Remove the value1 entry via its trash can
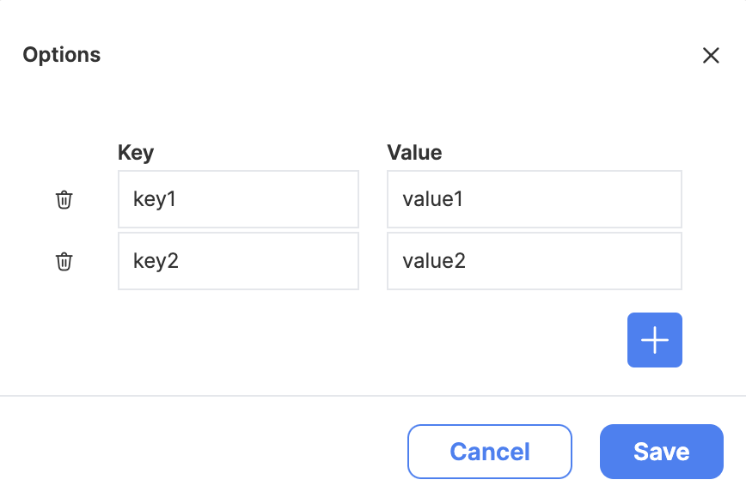 point(64,199)
